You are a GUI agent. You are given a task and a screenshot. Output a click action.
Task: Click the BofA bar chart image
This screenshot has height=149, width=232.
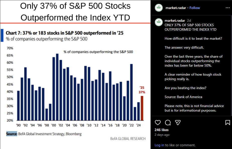pos(75,82)
